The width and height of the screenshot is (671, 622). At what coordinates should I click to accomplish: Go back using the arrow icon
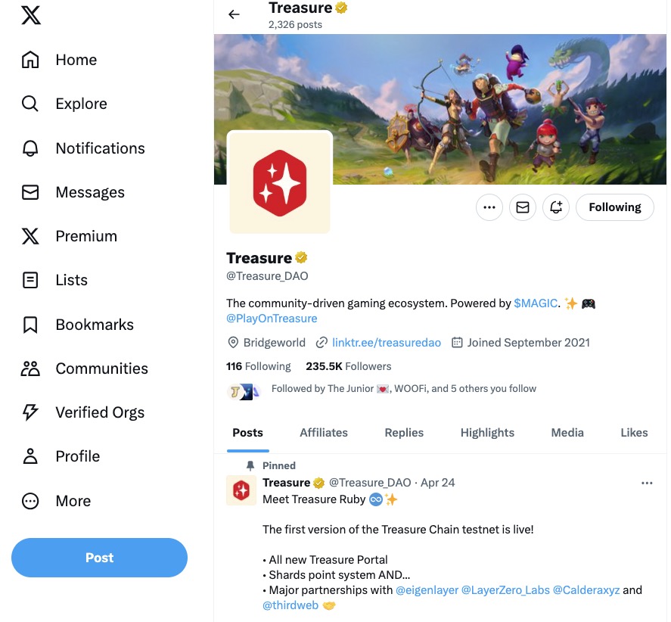(x=234, y=14)
